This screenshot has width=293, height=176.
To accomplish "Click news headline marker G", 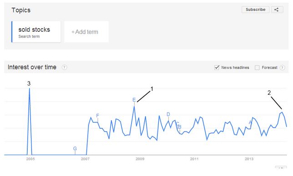I will pos(75,148).
